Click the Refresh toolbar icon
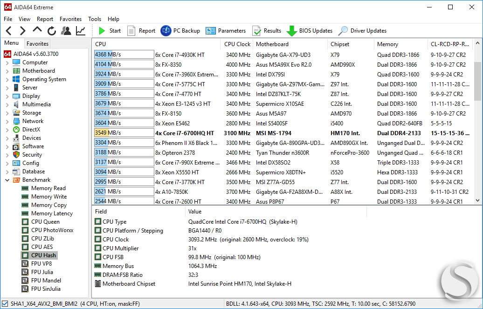Screen dimensions: 483x309 coord(52,31)
